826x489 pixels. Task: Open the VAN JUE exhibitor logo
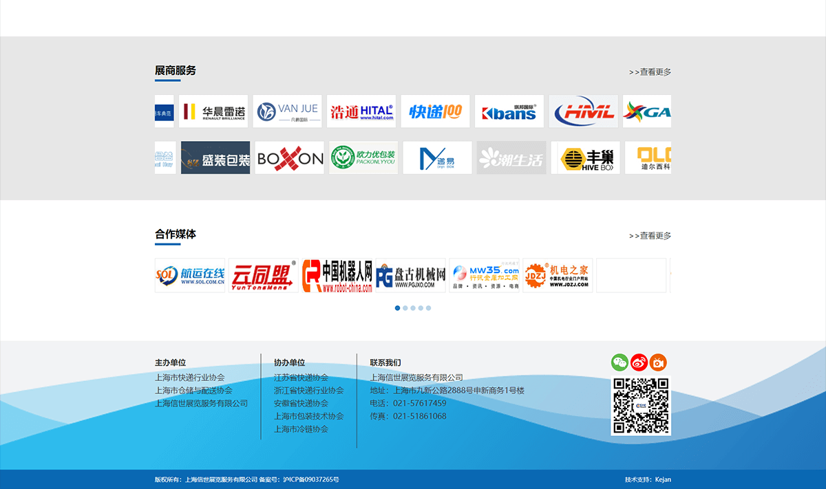point(288,111)
